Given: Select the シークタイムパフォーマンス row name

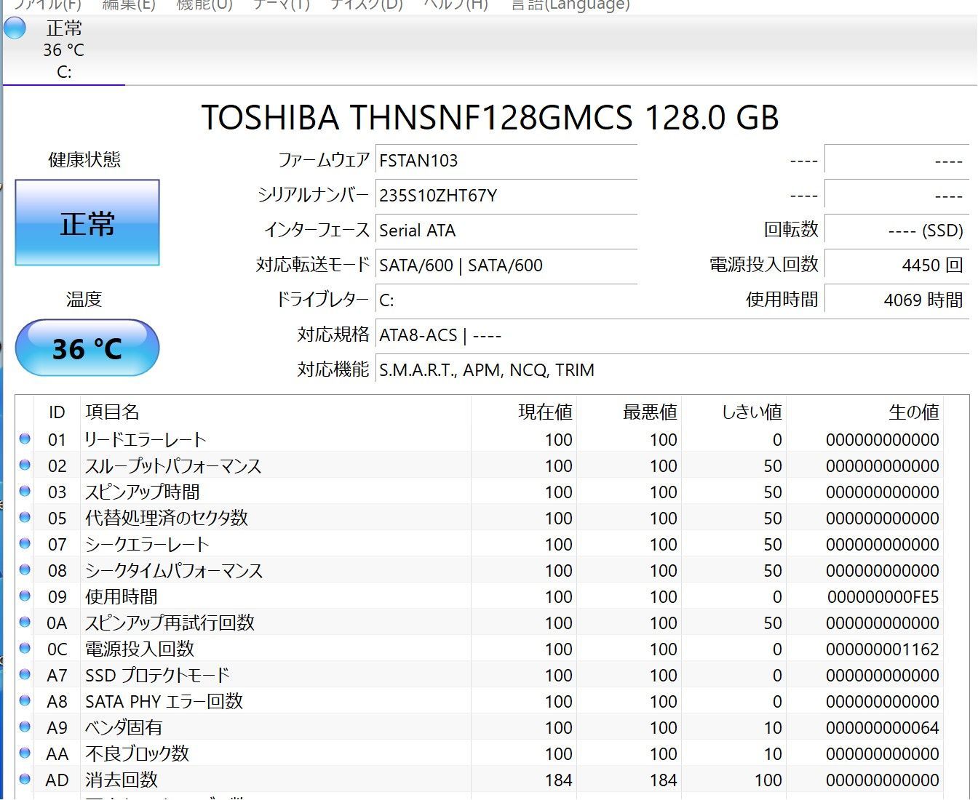Looking at the screenshot, I should click(174, 570).
